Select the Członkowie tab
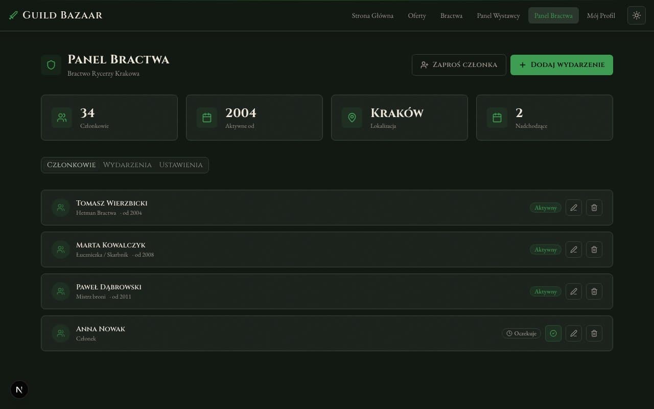Screen dimensions: 654x409 pyautogui.click(x=72, y=165)
